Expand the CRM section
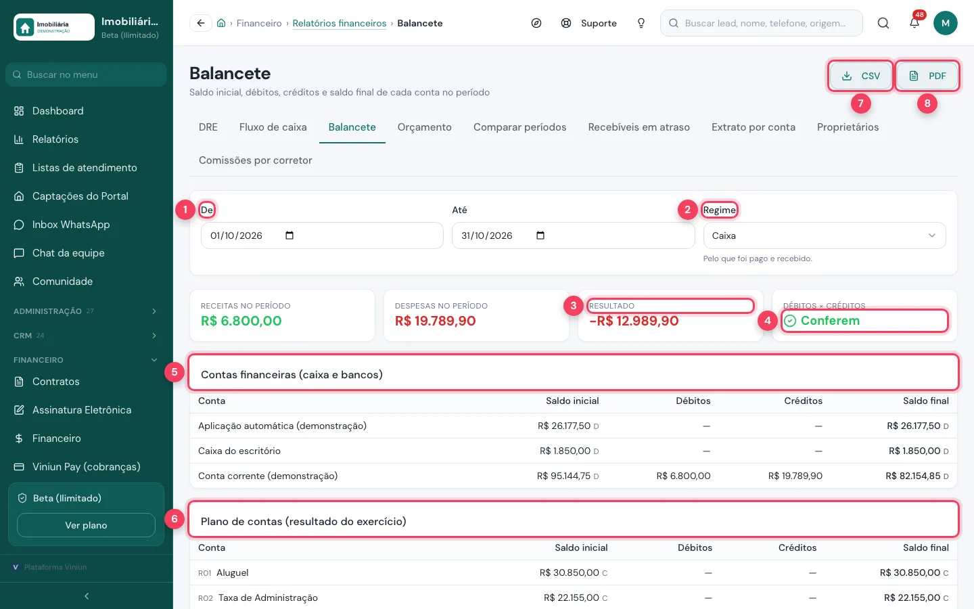 click(86, 336)
